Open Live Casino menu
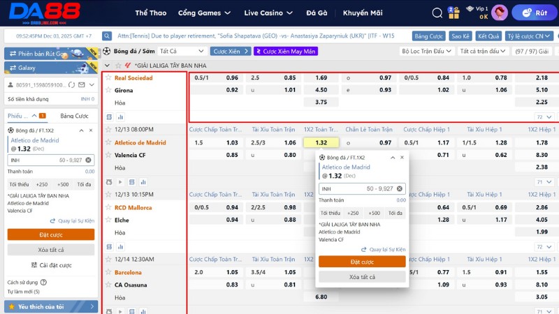Image resolution: width=559 pixels, height=314 pixels. (x=268, y=13)
